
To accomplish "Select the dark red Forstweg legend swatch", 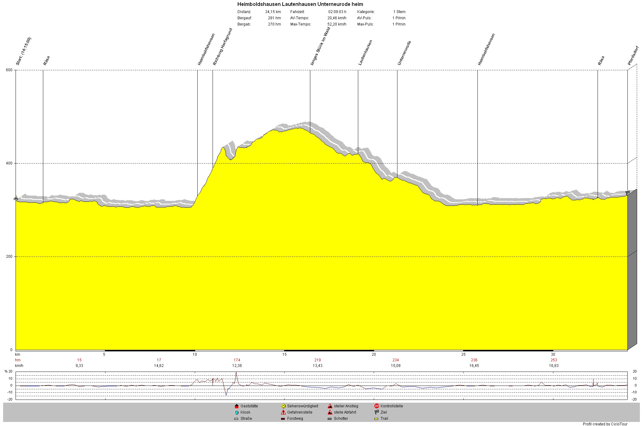I will pos(283,419).
